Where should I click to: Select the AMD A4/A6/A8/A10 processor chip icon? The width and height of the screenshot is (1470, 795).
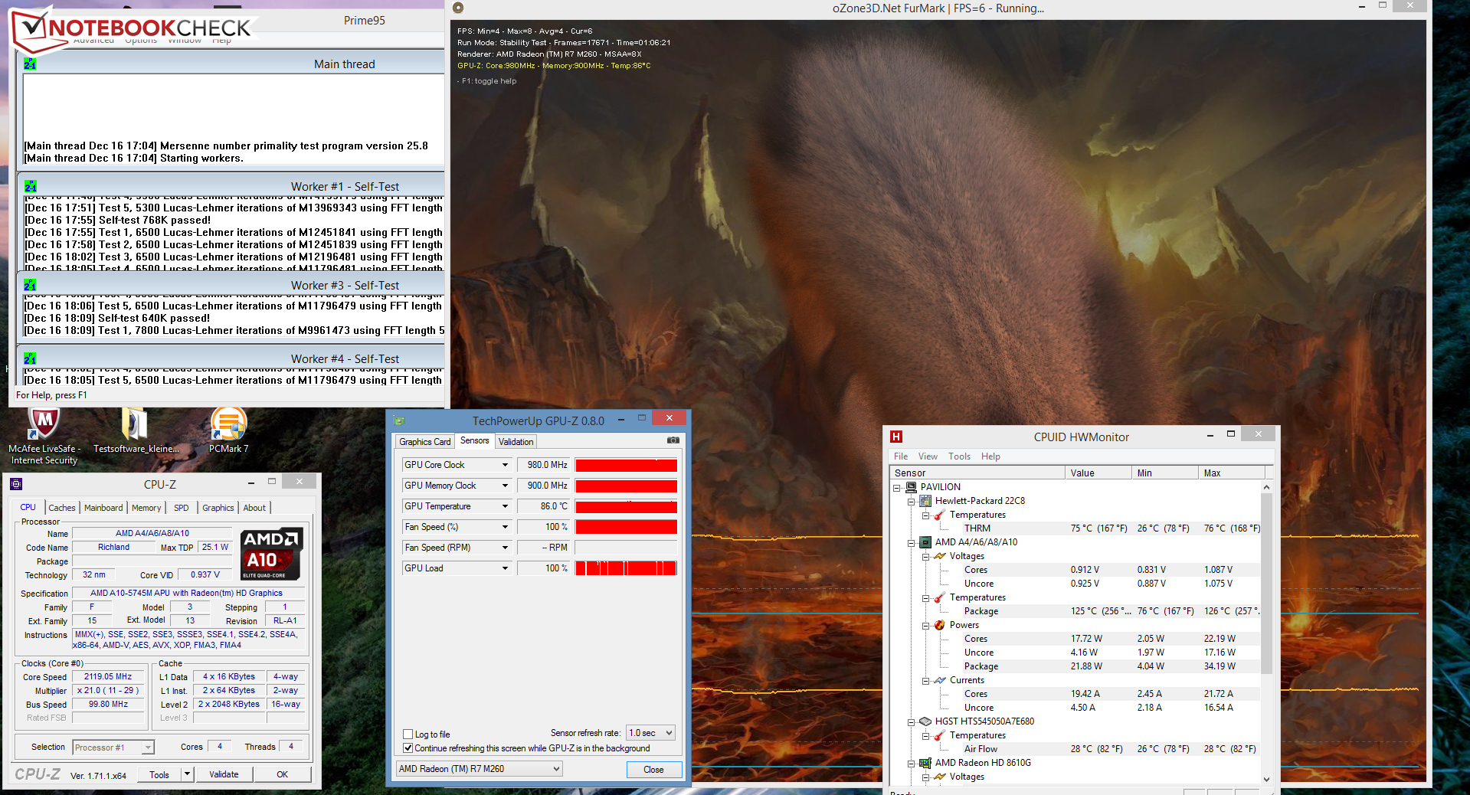click(925, 542)
